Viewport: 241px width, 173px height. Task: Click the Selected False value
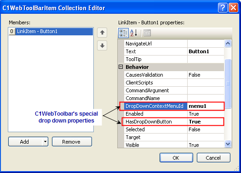pyautogui.click(x=206, y=129)
